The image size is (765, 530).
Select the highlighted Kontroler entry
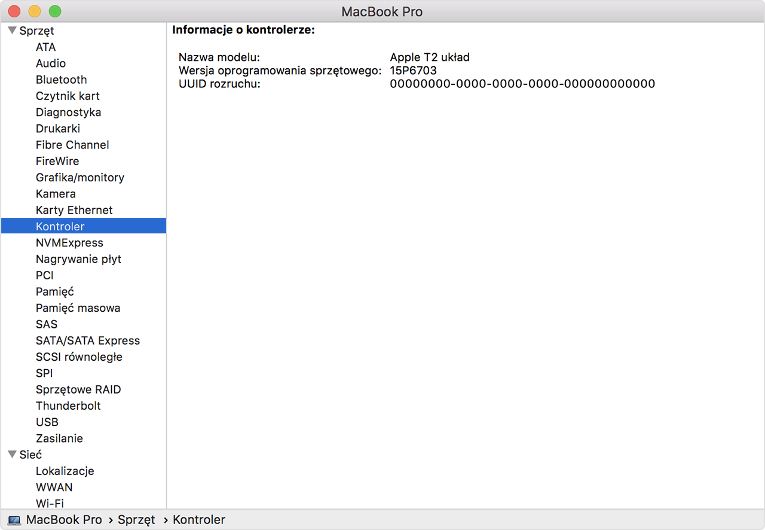coord(60,226)
